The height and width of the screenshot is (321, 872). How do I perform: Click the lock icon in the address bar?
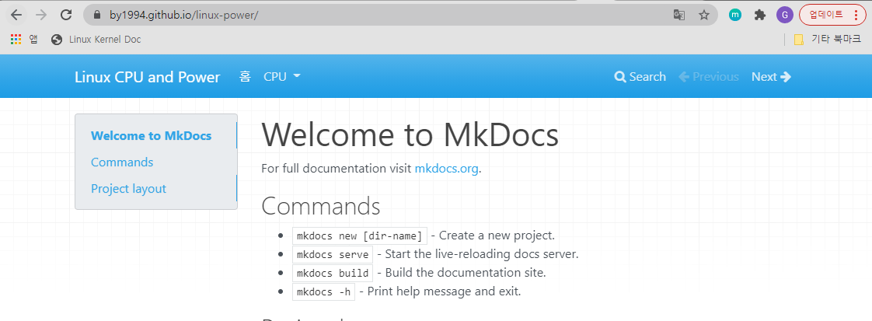[x=97, y=15]
